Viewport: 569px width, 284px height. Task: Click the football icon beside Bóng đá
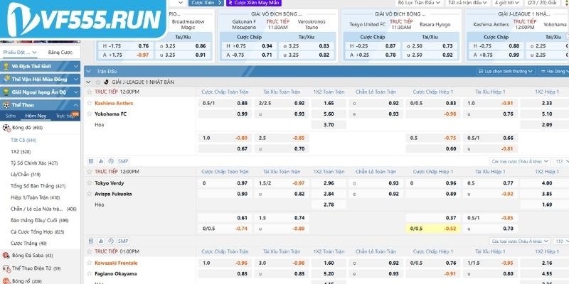click(6, 128)
